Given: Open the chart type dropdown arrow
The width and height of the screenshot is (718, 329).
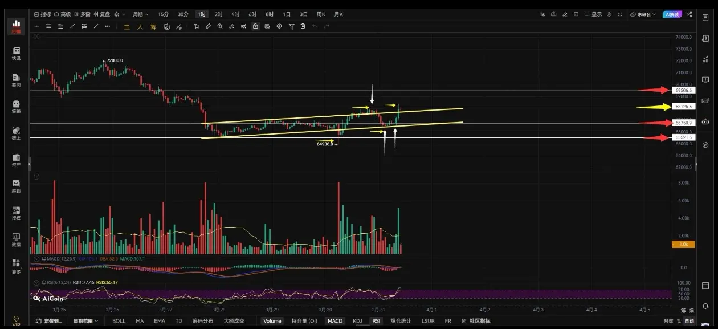Looking at the screenshot, I should tap(124, 14).
